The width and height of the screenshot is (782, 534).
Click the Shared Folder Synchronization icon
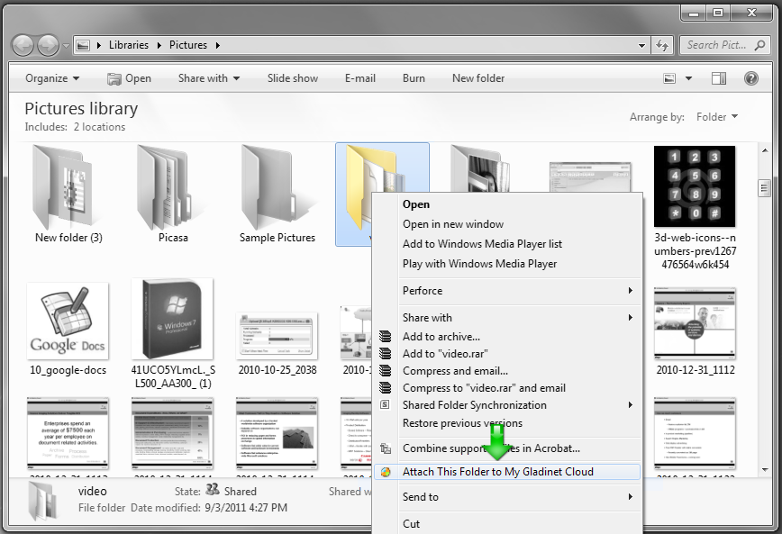(385, 405)
